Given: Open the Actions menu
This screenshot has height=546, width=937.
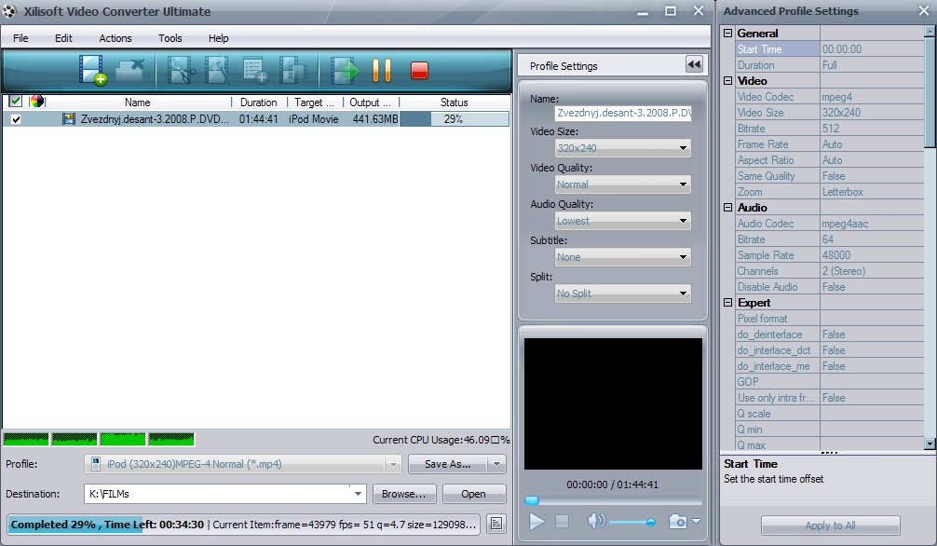Looking at the screenshot, I should click(115, 37).
